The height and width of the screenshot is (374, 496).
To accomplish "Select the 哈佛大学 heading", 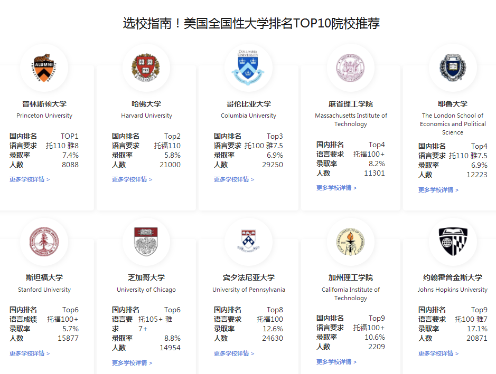I will [146, 104].
